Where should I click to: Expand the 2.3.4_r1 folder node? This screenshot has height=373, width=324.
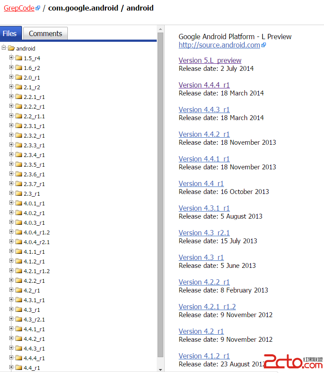(x=11, y=154)
